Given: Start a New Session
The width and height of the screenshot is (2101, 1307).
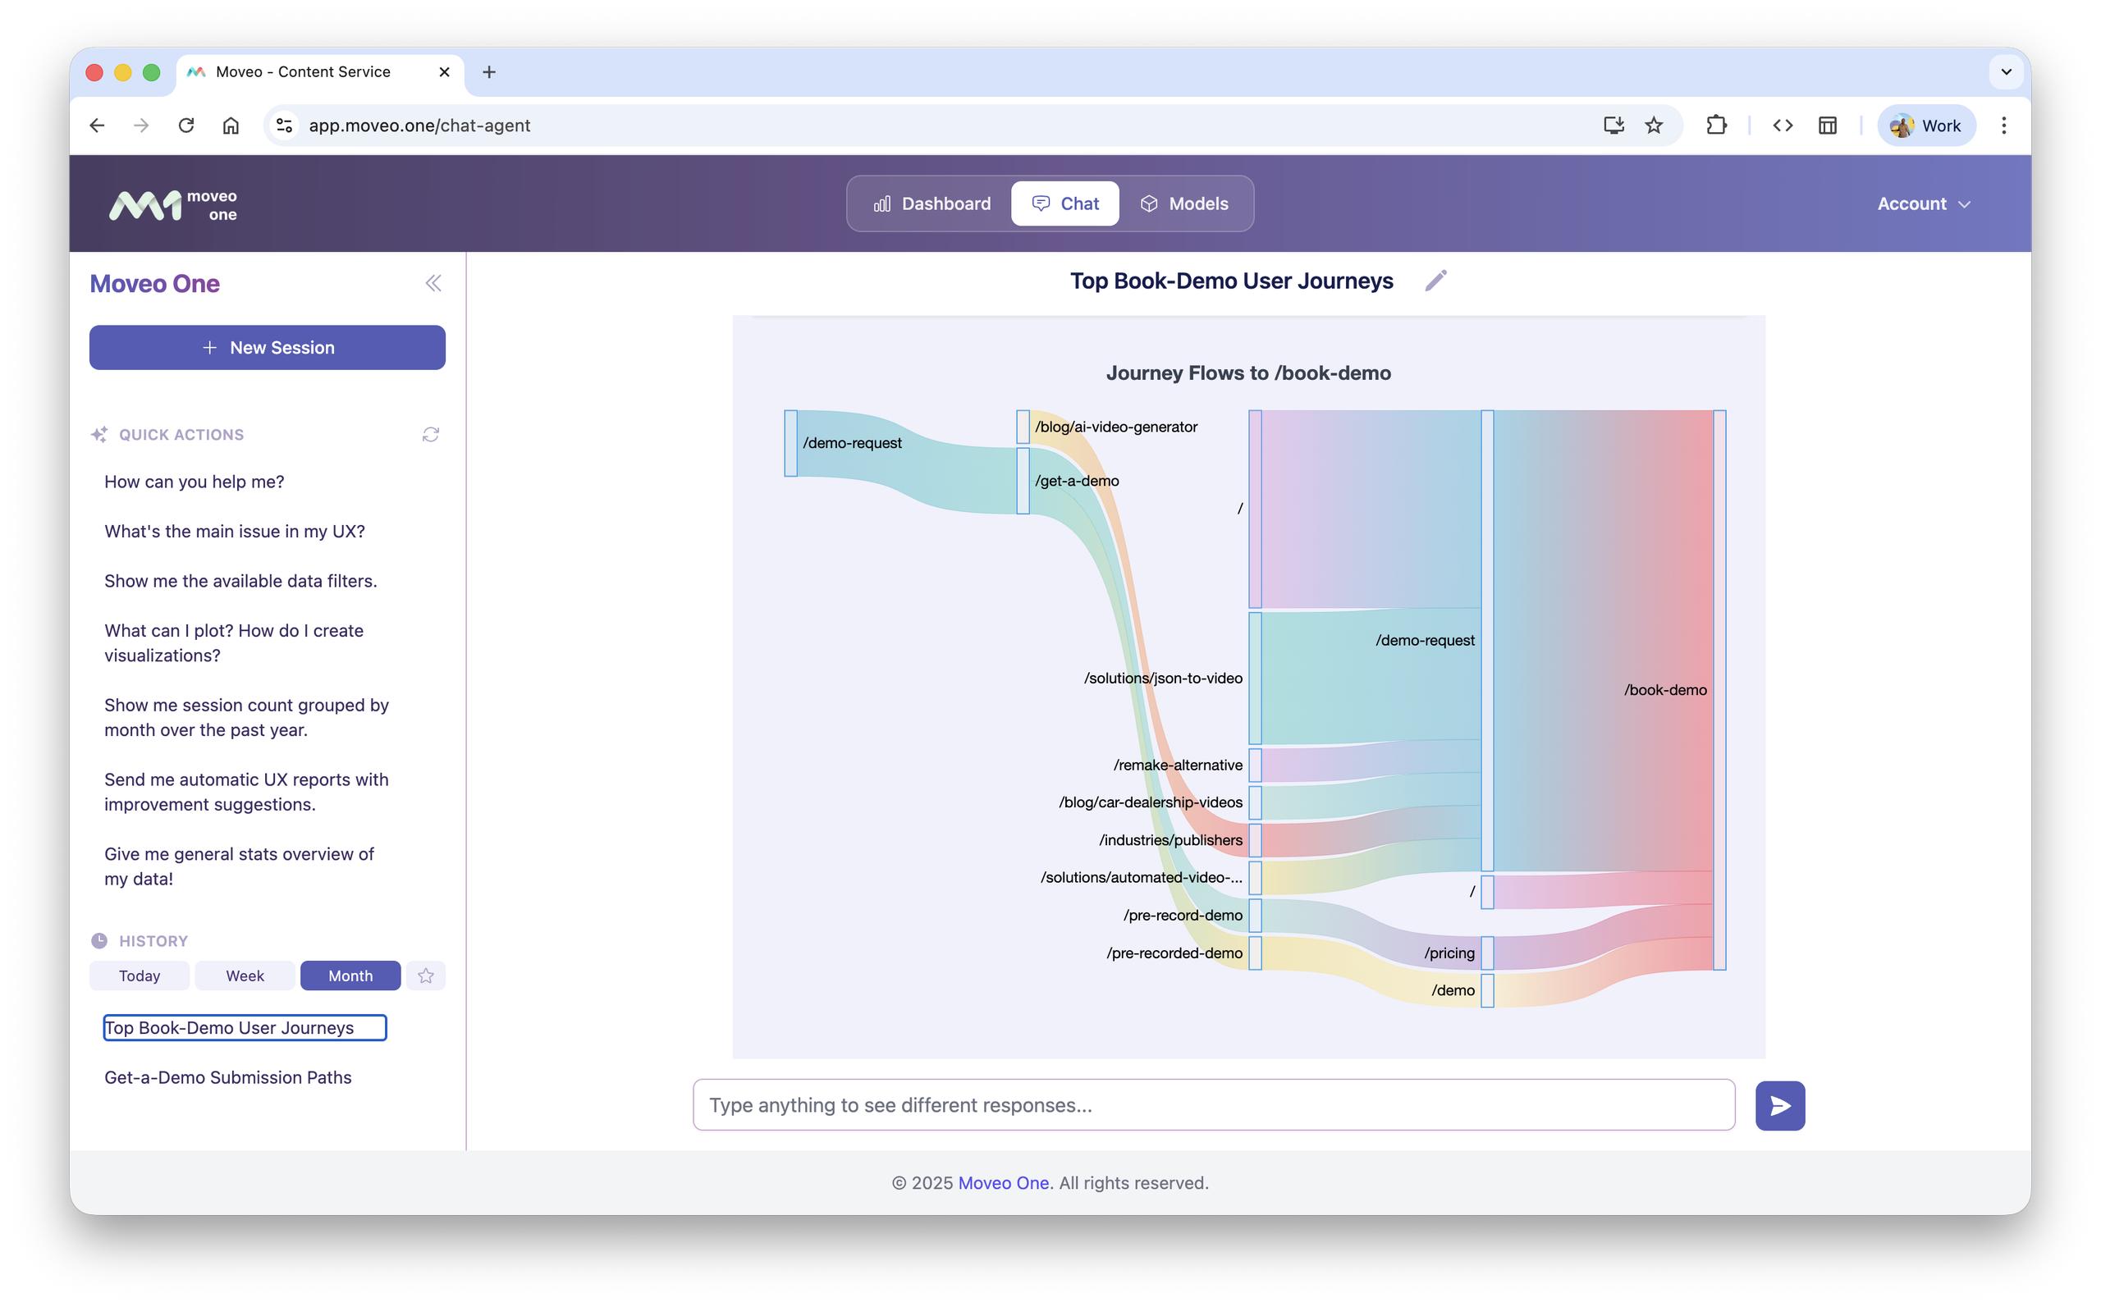Looking at the screenshot, I should pyautogui.click(x=268, y=348).
